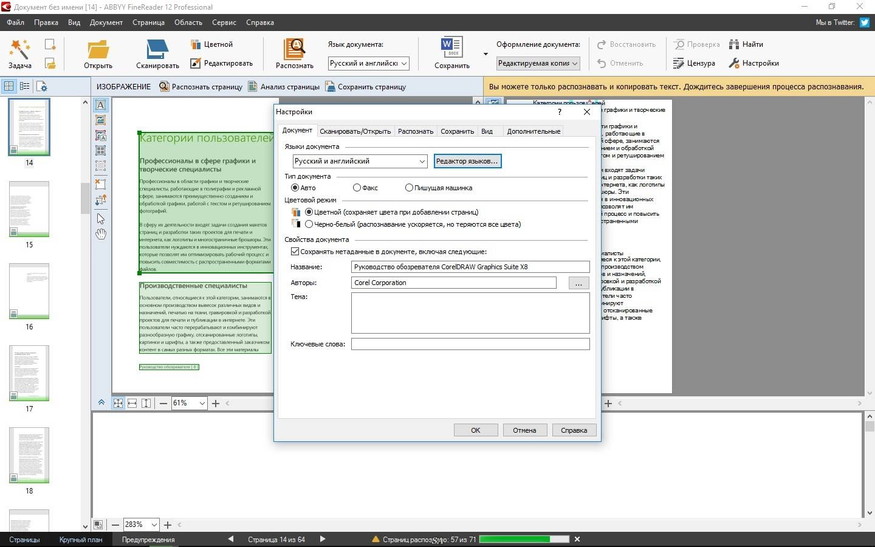Open the Редактировать image editor
Image resolution: width=875 pixels, height=547 pixels.
[221, 63]
